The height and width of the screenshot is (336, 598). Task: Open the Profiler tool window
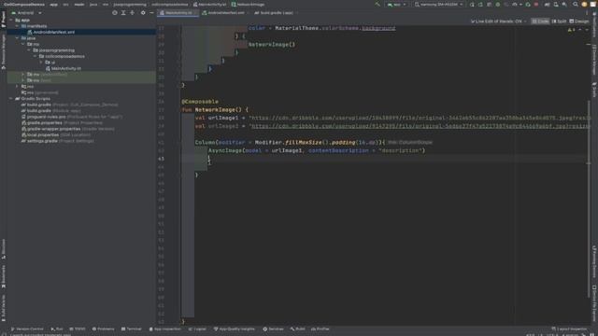[320, 329]
